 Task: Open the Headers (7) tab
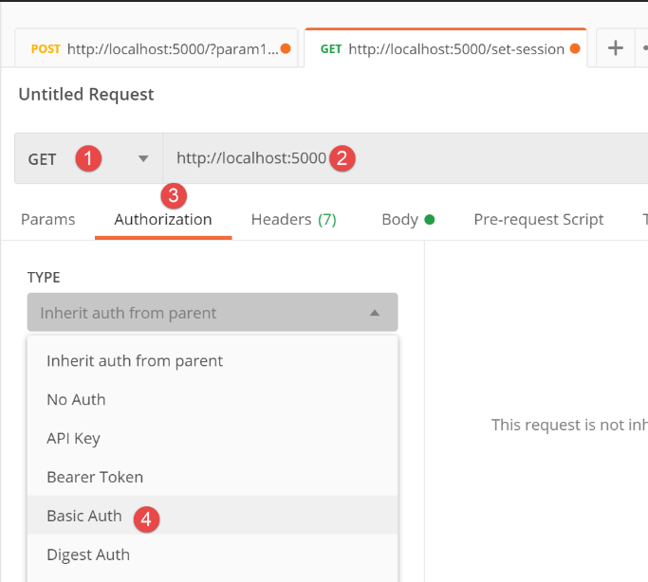pyautogui.click(x=293, y=220)
